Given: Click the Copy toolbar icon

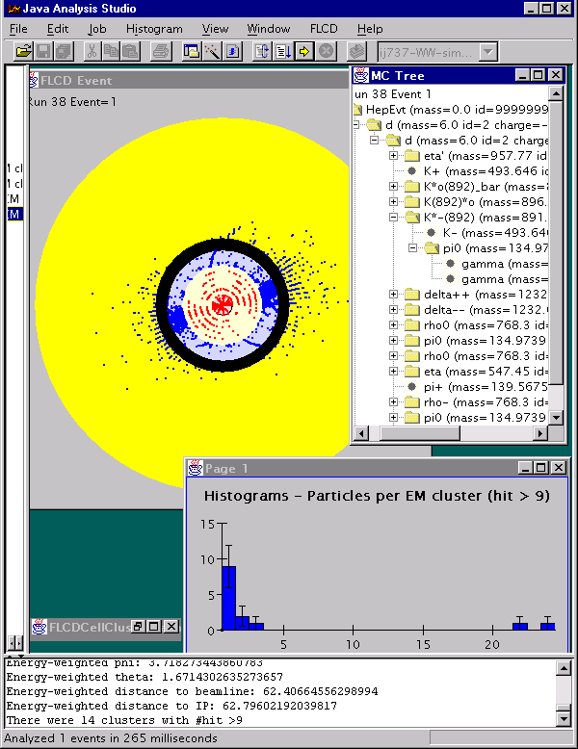Looking at the screenshot, I should point(112,51).
